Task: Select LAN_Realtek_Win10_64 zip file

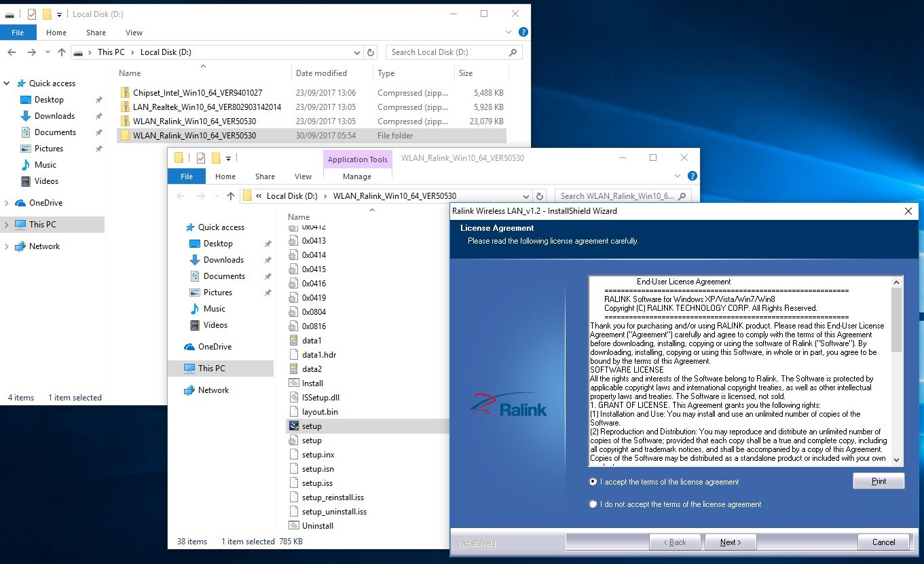Action: [207, 107]
